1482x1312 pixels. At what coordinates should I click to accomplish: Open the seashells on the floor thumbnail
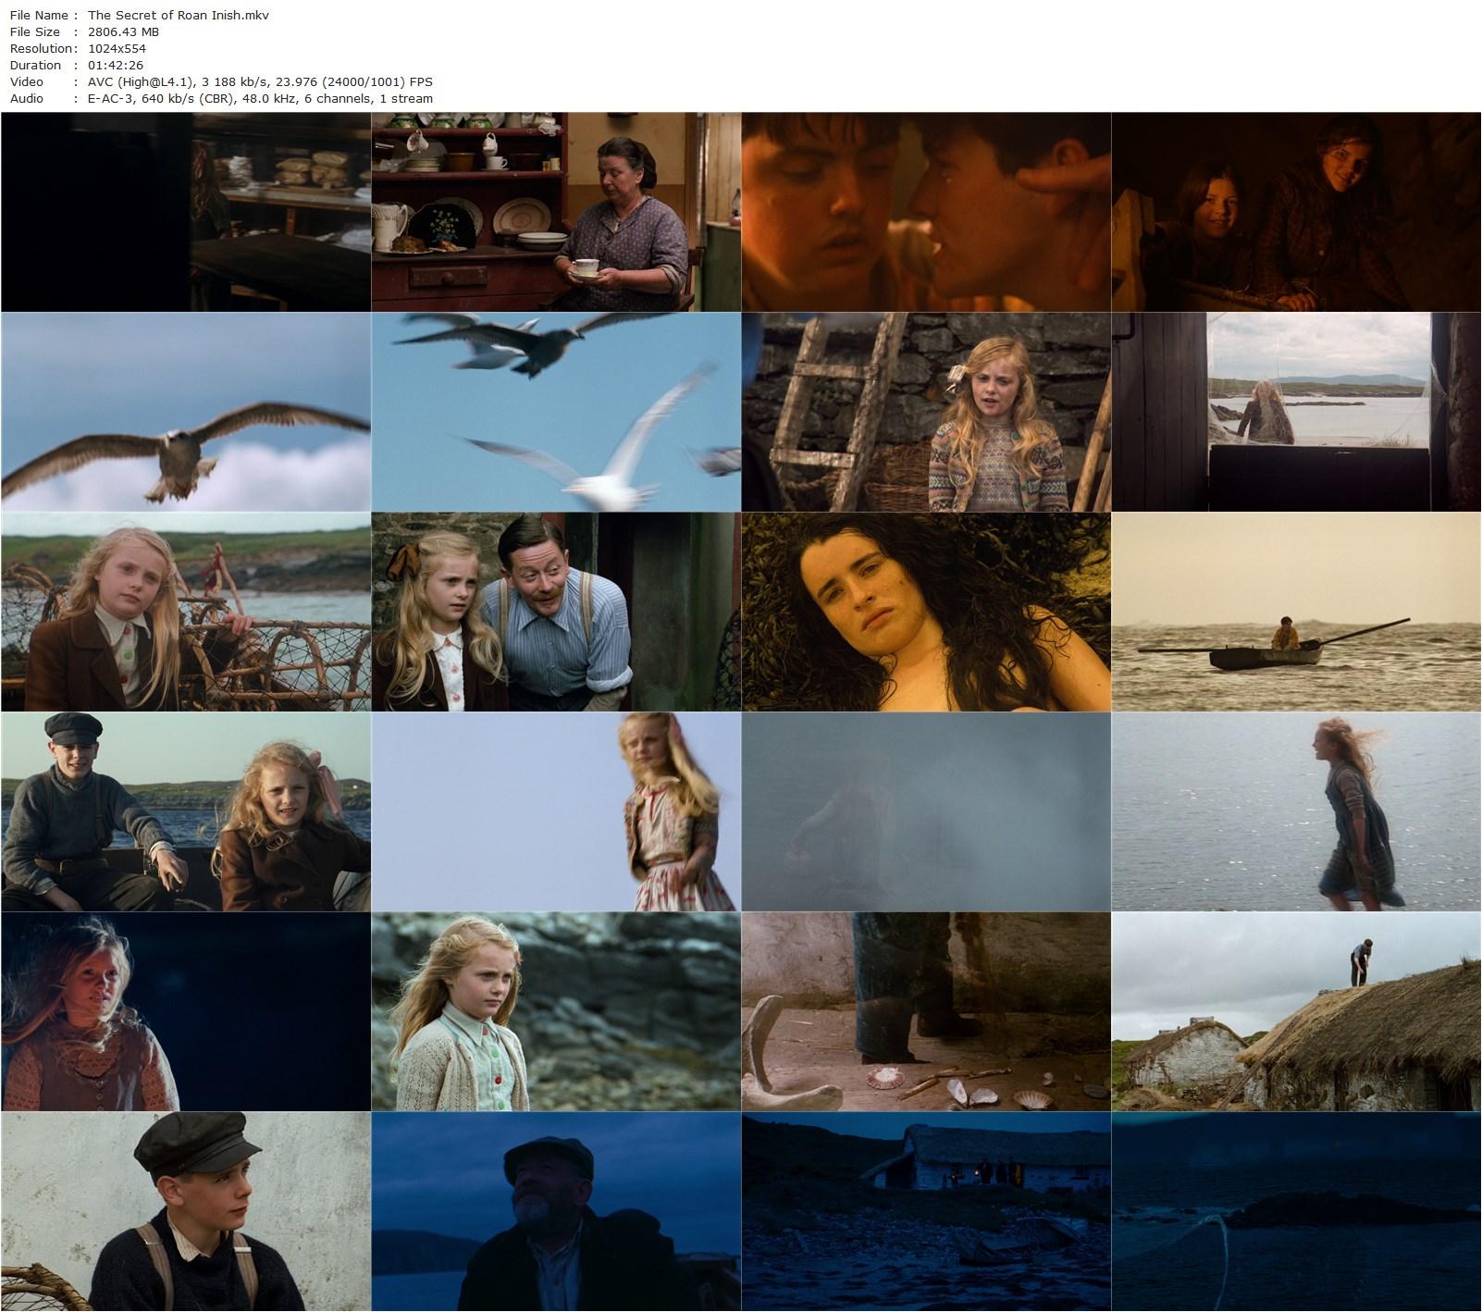pyautogui.click(x=926, y=1011)
